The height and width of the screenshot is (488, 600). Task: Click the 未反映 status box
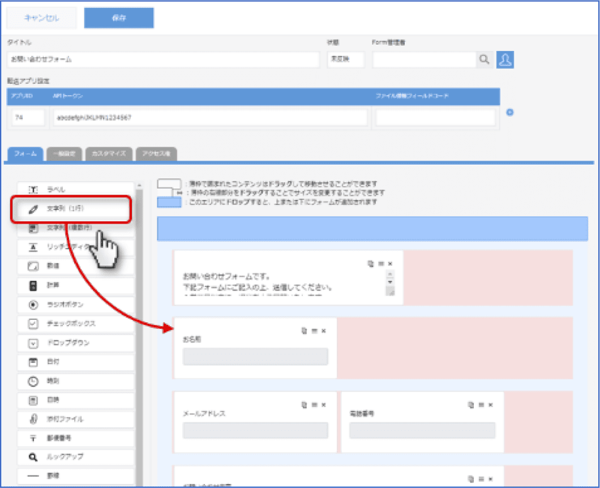point(345,59)
